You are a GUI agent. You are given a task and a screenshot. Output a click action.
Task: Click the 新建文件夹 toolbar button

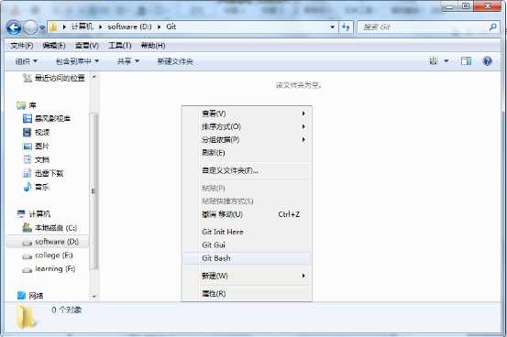[175, 61]
